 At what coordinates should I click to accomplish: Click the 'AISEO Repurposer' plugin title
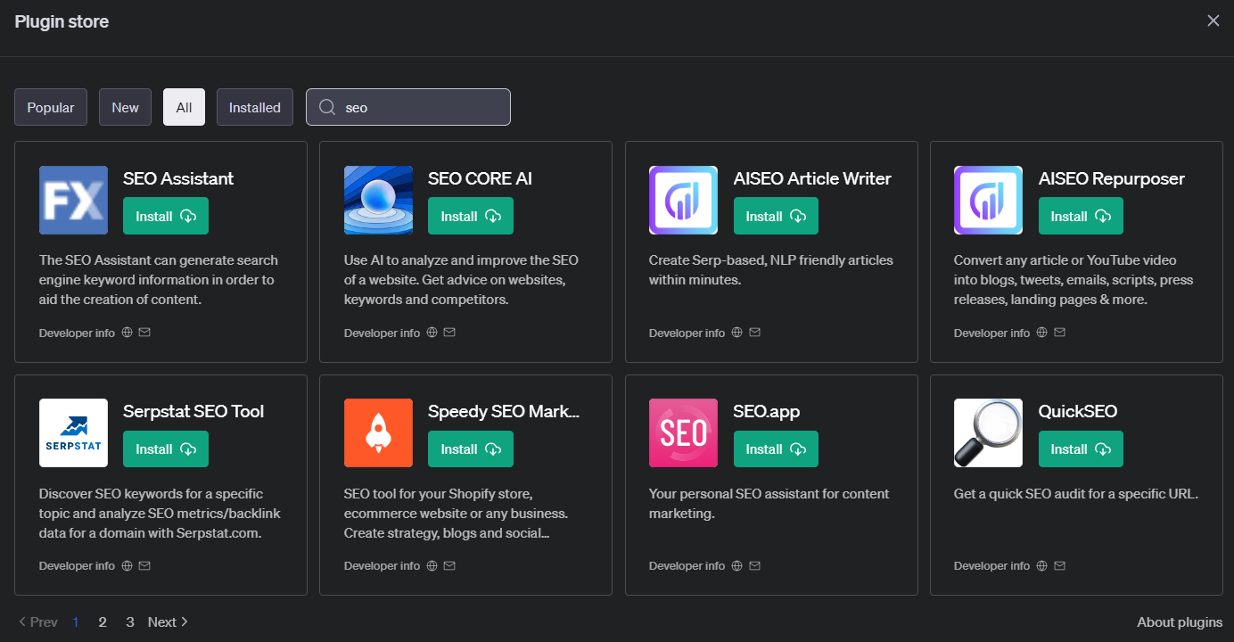pos(1112,178)
